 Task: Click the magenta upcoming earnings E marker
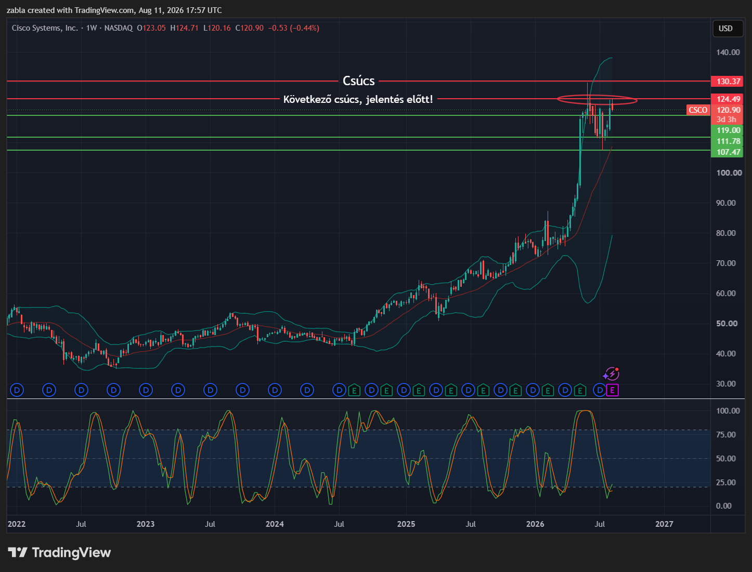coord(613,390)
